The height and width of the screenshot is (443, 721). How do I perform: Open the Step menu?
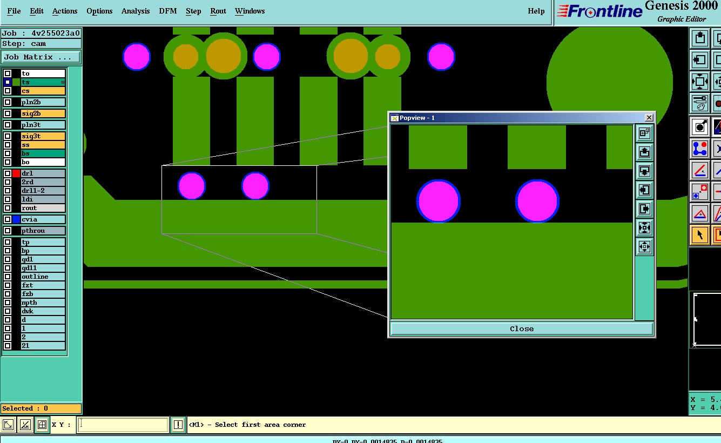pos(193,11)
